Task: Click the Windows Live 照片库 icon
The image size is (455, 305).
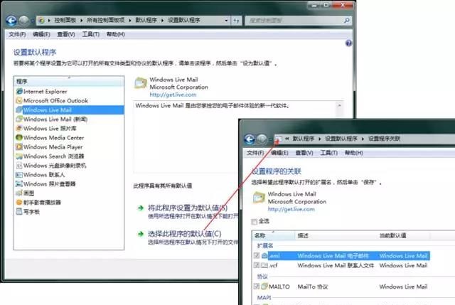Action: tap(19, 128)
